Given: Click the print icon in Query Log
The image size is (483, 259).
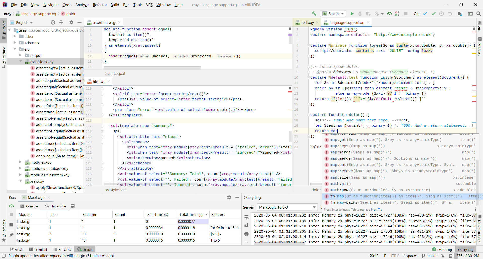Looking at the screenshot, I should coord(246,234).
